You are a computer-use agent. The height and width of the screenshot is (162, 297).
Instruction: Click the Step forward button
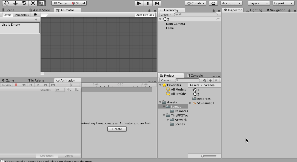coord(157,3)
